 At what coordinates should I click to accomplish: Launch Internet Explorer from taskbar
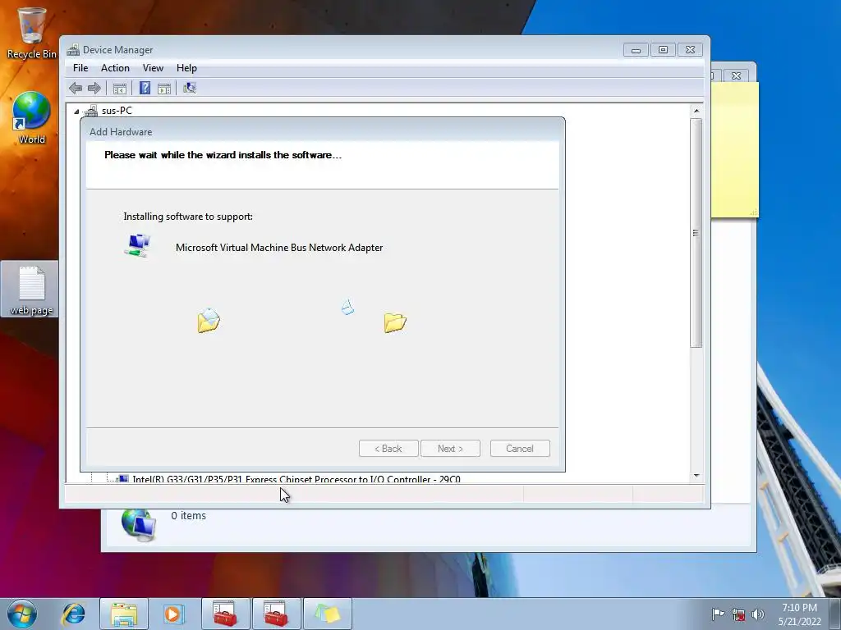73,614
